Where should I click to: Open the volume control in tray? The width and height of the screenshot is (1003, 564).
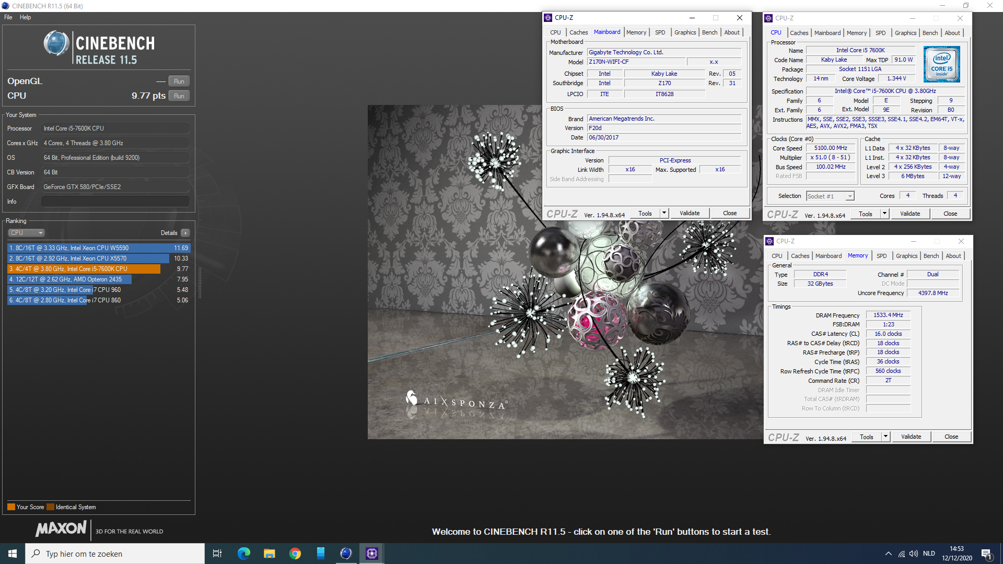click(914, 554)
